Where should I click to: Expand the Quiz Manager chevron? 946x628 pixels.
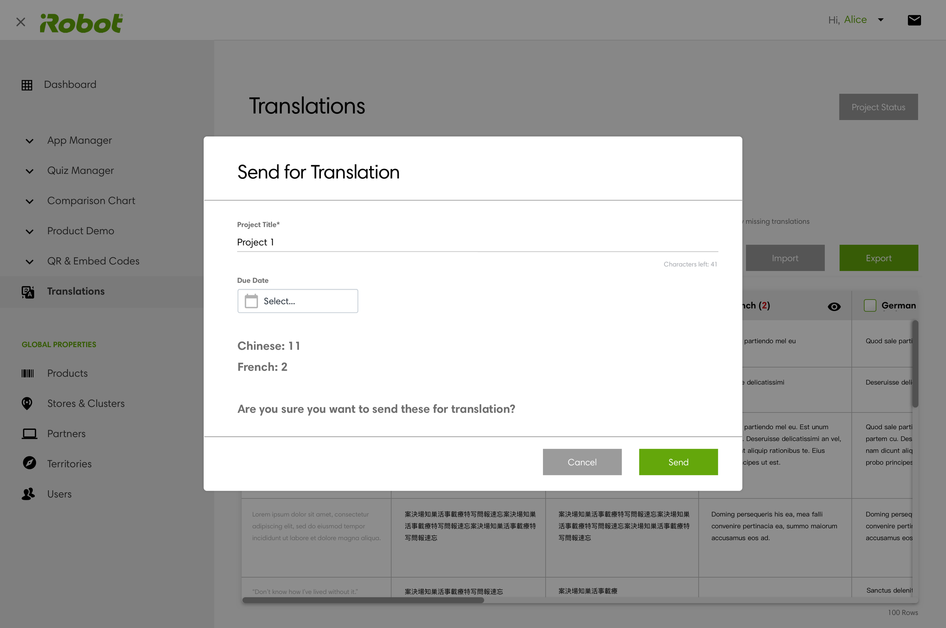pyautogui.click(x=30, y=171)
